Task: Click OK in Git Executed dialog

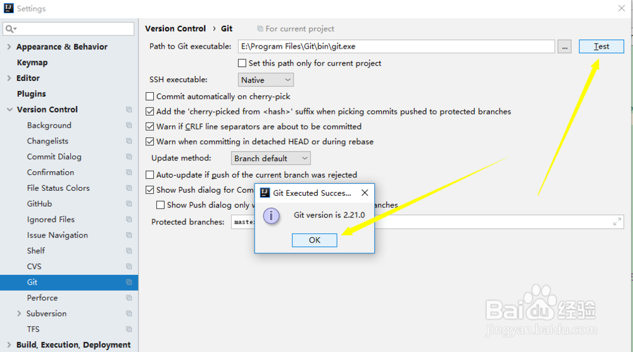Action: click(x=315, y=240)
